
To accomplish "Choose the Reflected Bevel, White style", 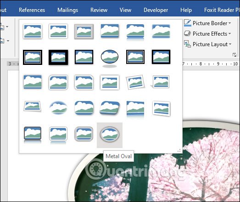I will [58, 135].
